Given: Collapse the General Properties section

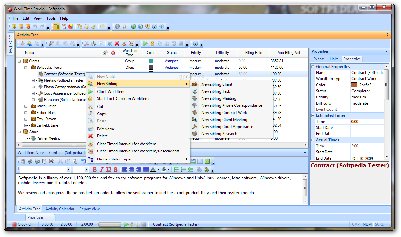Looking at the screenshot, I should pyautogui.click(x=313, y=67).
